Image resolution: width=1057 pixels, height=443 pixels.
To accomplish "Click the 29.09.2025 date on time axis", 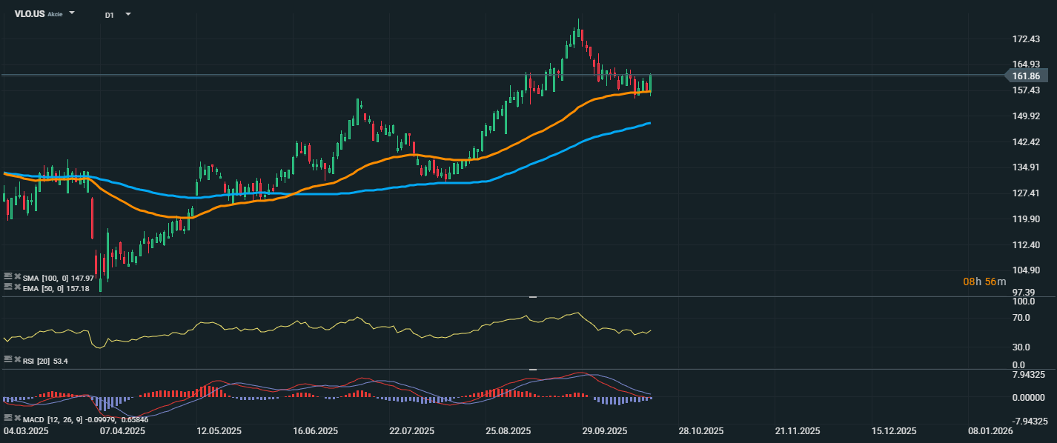I will (x=604, y=430).
